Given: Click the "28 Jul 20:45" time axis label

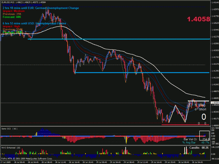Looking at the screenshot, I should coord(88,162).
